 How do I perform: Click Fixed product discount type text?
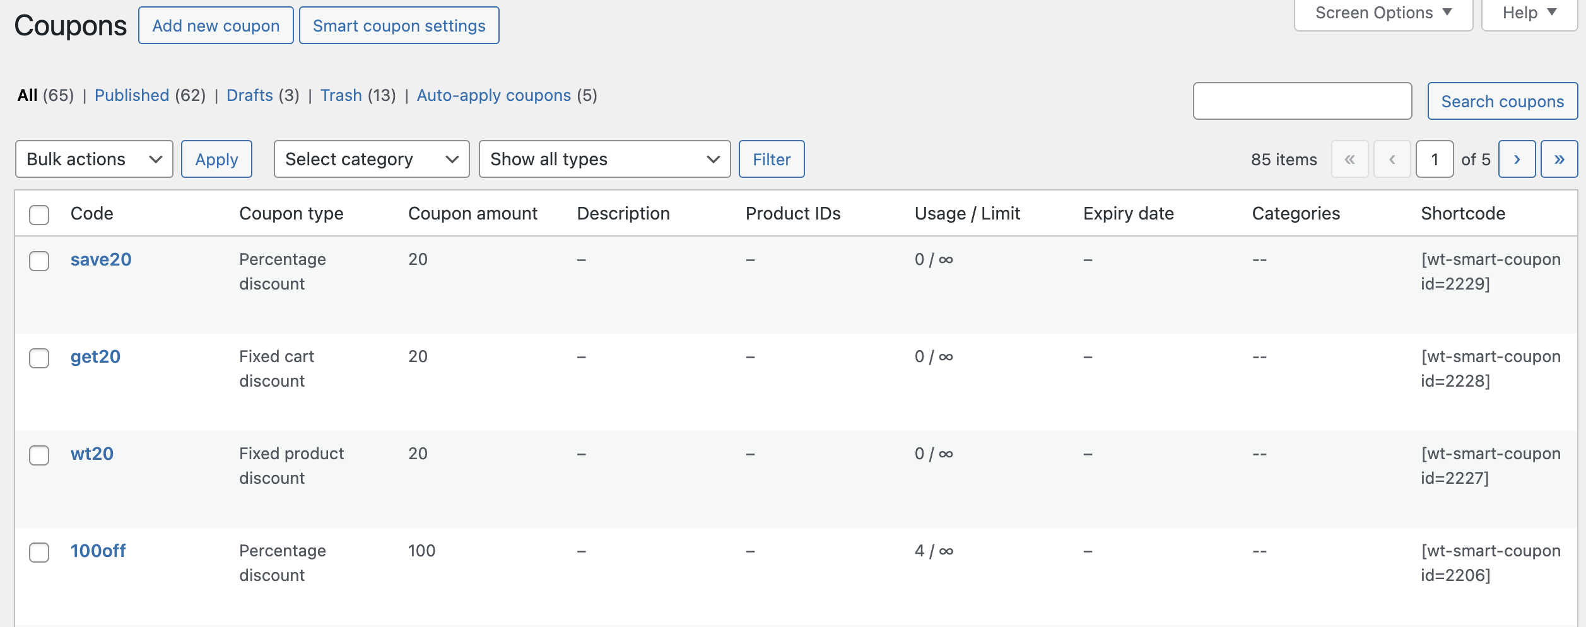click(x=291, y=466)
